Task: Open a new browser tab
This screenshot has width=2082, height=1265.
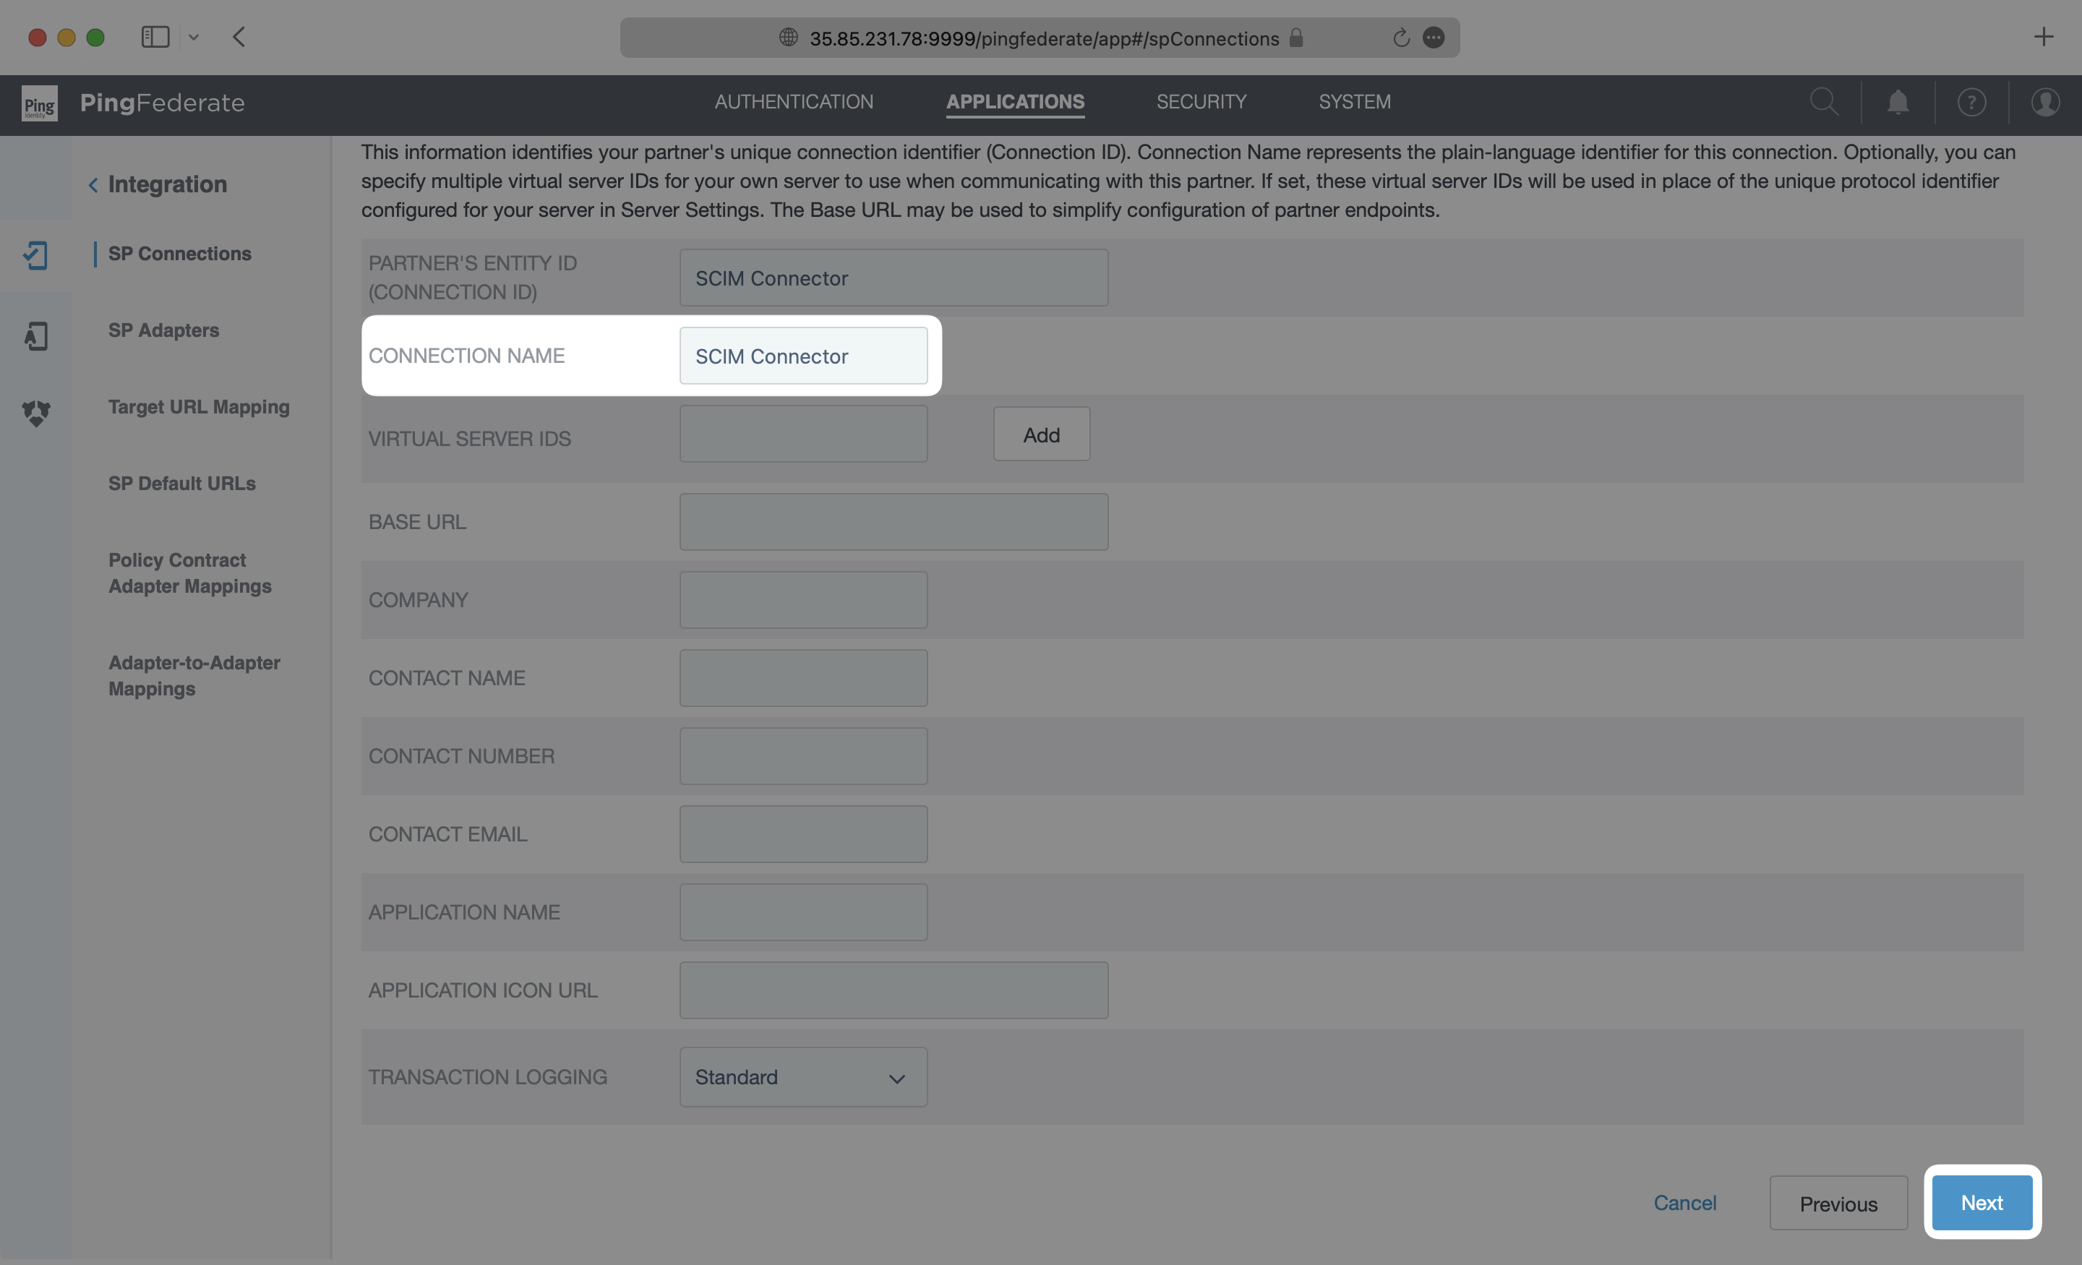Action: pos(2043,37)
